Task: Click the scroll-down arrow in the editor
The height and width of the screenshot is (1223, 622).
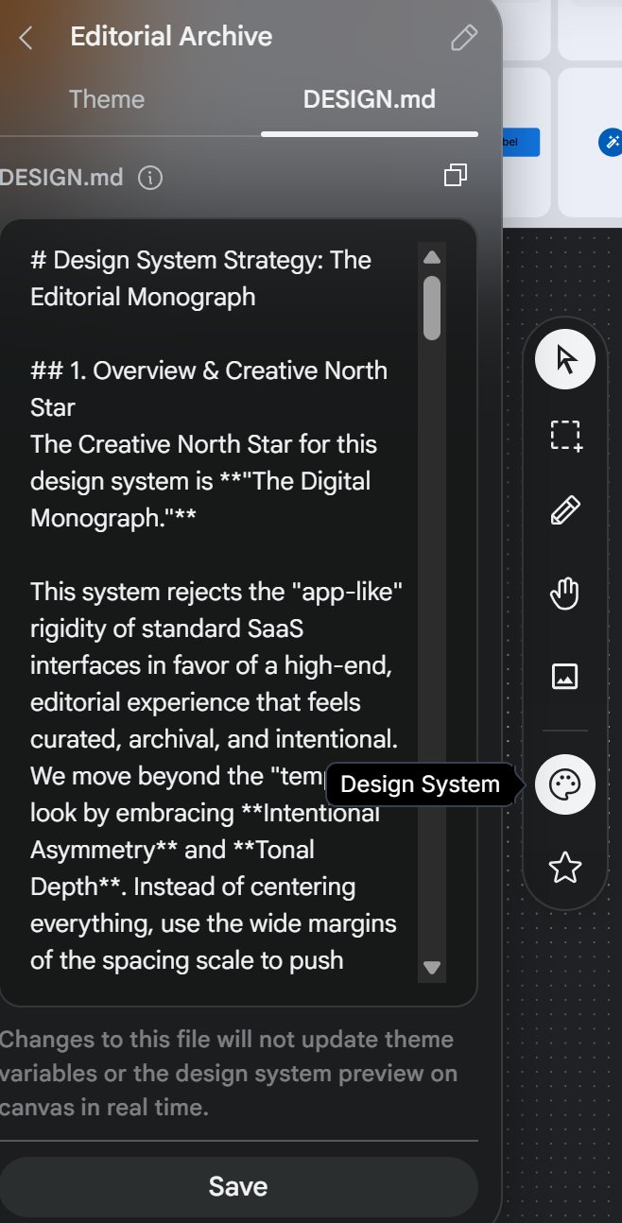Action: coord(432,967)
